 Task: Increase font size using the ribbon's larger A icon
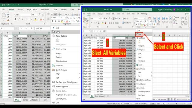click(40, 15)
